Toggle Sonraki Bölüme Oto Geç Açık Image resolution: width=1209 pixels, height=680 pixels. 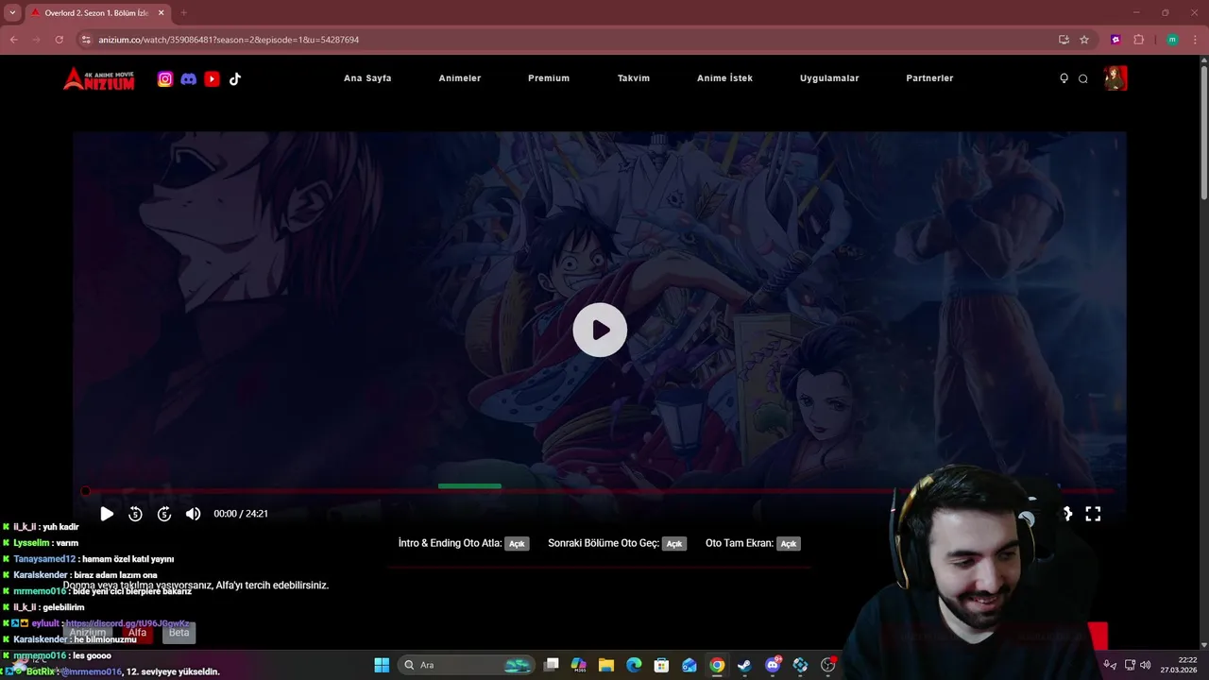click(673, 544)
